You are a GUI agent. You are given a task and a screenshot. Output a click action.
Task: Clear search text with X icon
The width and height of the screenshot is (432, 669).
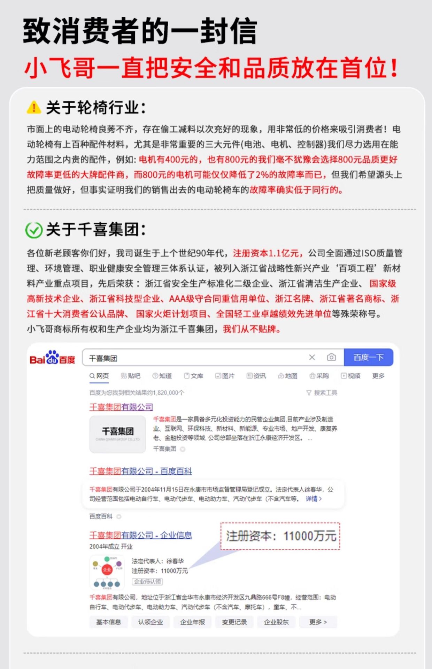click(312, 357)
